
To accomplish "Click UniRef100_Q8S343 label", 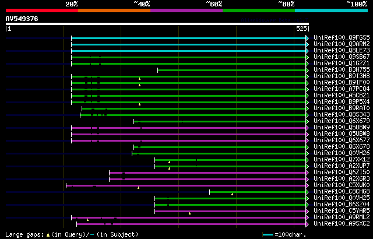I will coord(342,115).
